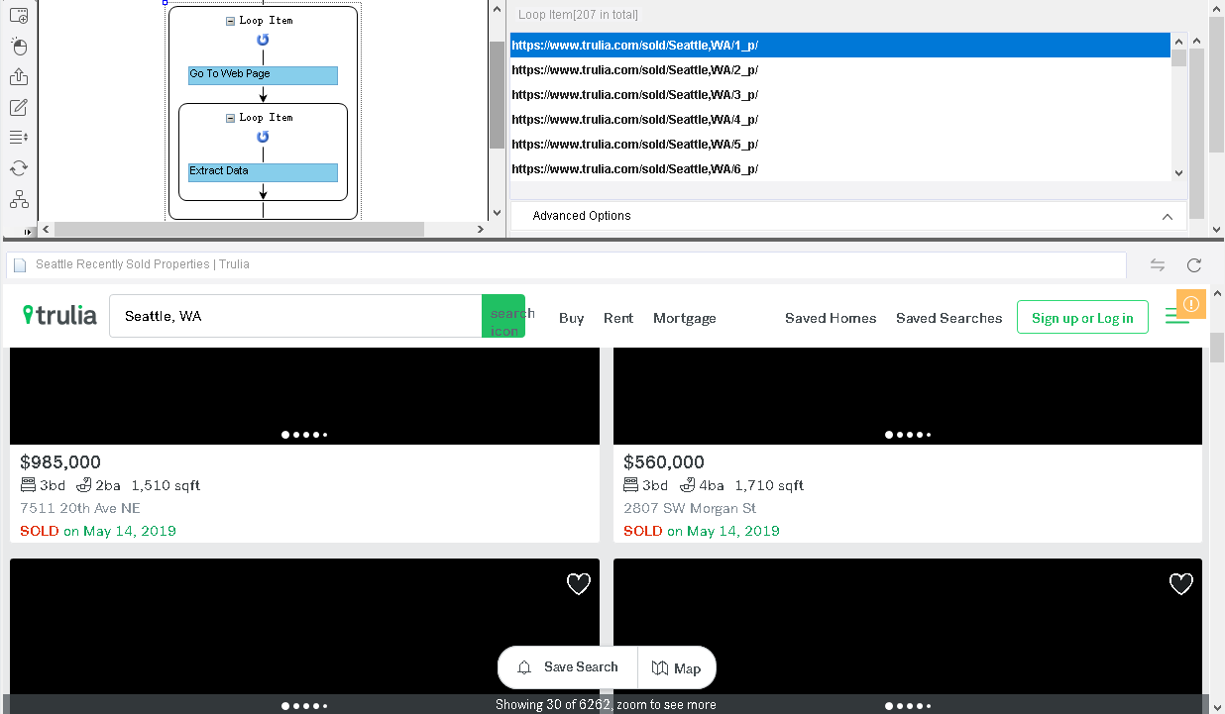1225x714 pixels.
Task: Click the bell icon in Save Search
Action: [x=525, y=667]
